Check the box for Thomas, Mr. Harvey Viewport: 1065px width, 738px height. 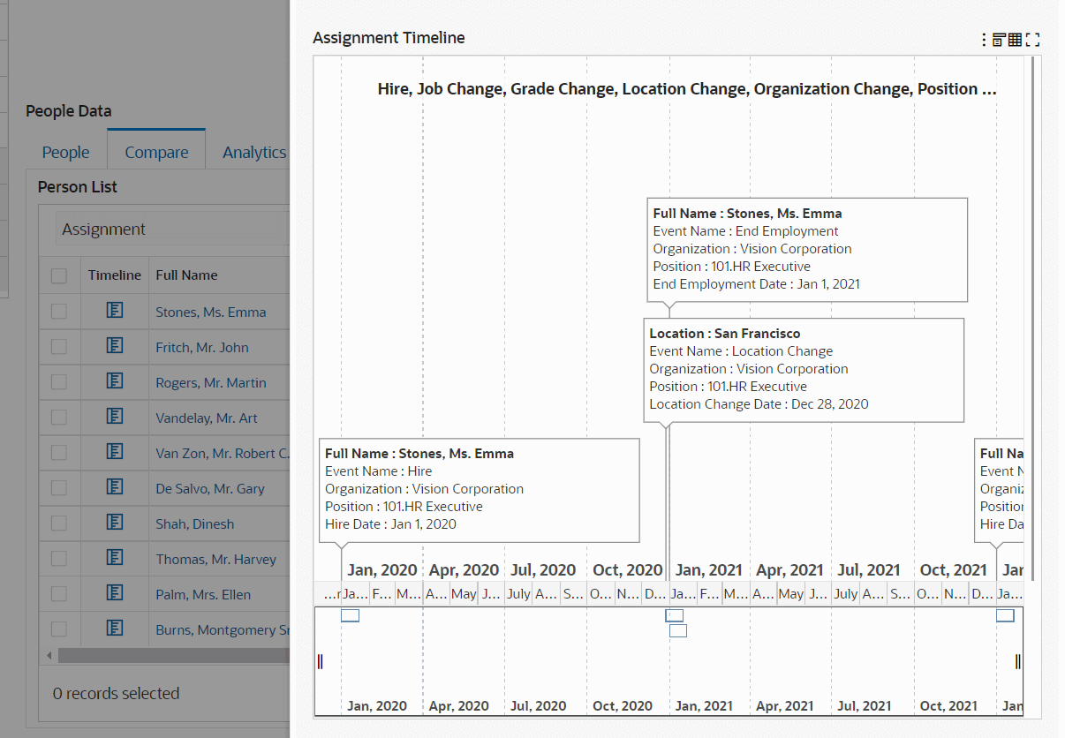[59, 558]
